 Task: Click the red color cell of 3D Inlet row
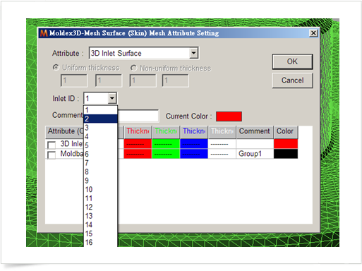(x=286, y=144)
